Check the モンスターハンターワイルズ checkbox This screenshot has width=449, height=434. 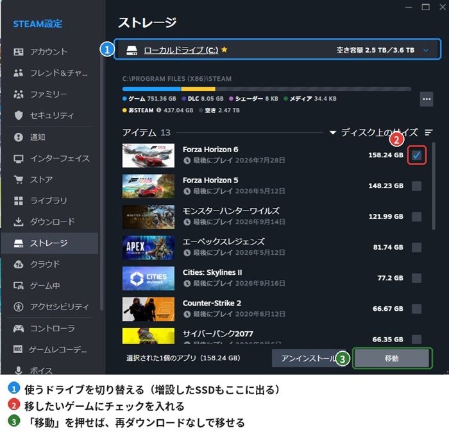(417, 216)
